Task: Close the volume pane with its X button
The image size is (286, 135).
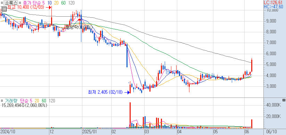Action: coord(284,100)
